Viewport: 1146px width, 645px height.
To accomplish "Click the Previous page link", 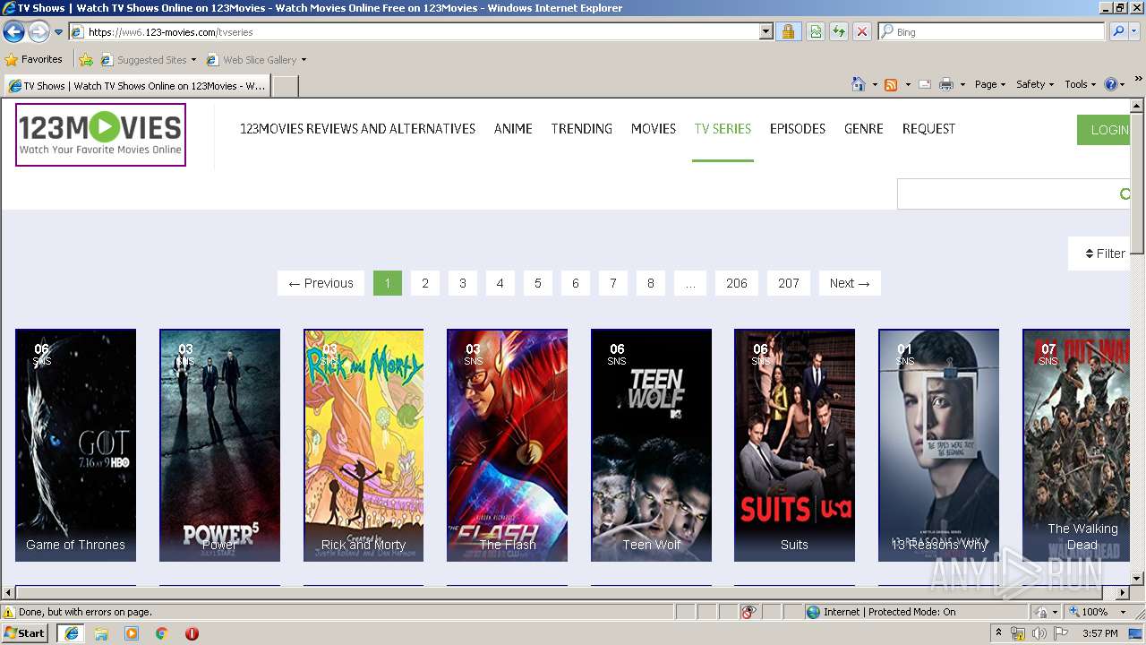I will point(321,283).
